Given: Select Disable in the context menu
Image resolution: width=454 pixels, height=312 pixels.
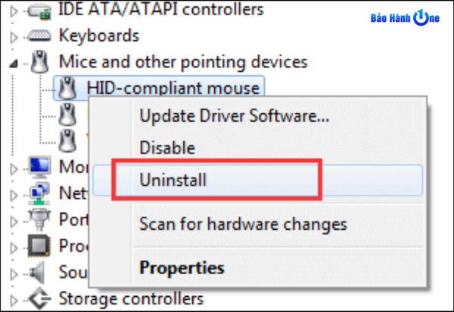Looking at the screenshot, I should 167,148.
